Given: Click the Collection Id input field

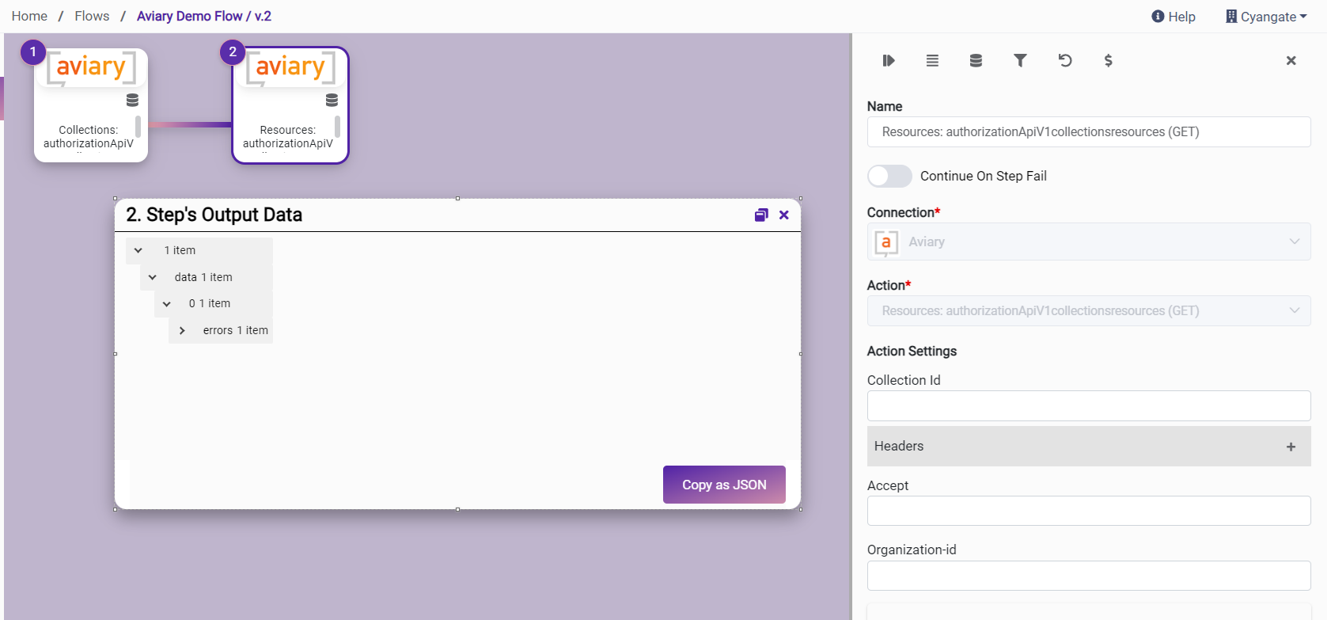Looking at the screenshot, I should point(1088,405).
